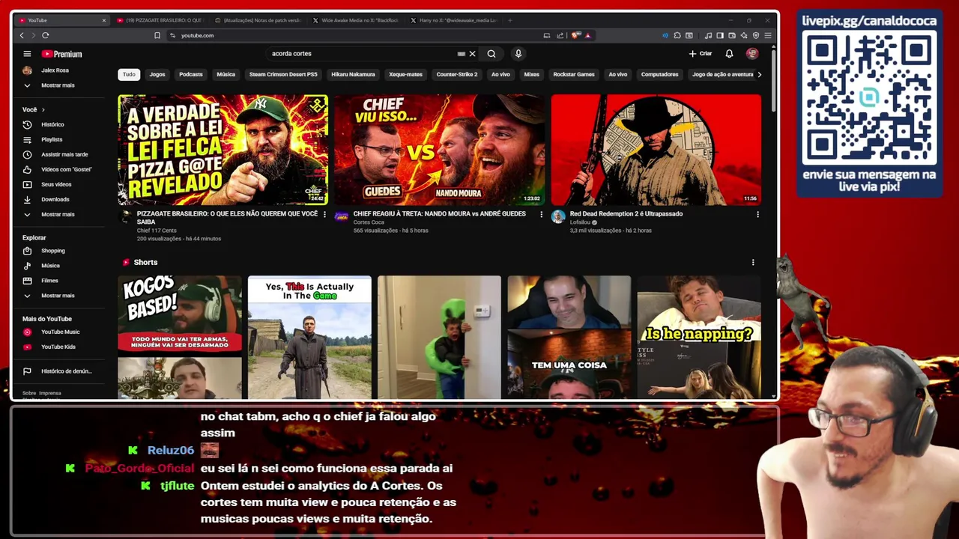Viewport: 959px width, 539px height.
Task: Expand Mostrar mais under Downloads
Action: (x=58, y=214)
